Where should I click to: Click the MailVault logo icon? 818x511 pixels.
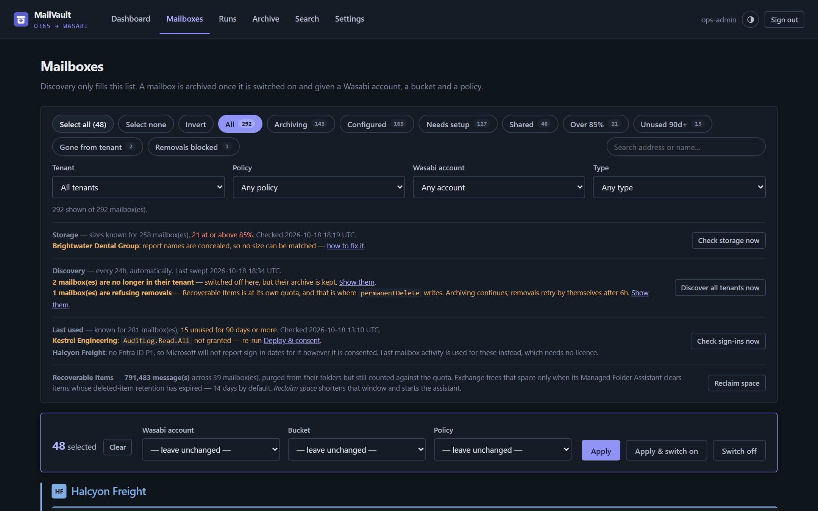(21, 20)
